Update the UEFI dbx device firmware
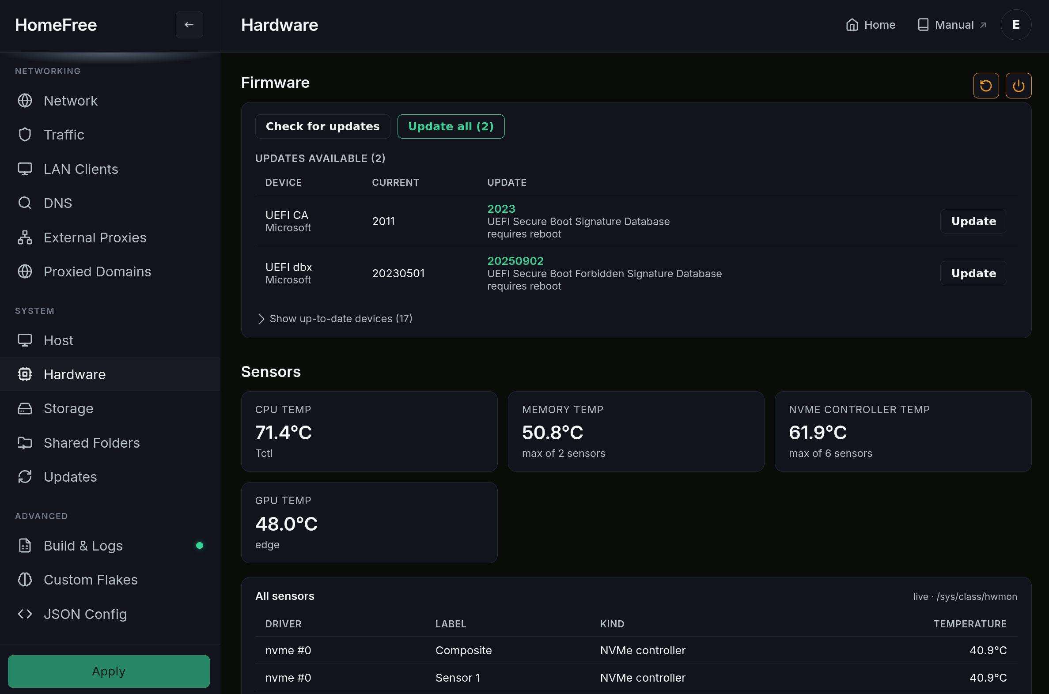The height and width of the screenshot is (694, 1049). (x=973, y=274)
